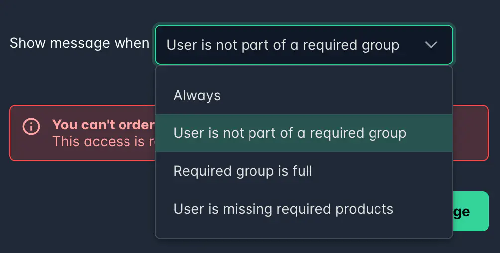Click the selected value text in the combo box
Viewport: 500px width, 253px height.
tap(283, 45)
